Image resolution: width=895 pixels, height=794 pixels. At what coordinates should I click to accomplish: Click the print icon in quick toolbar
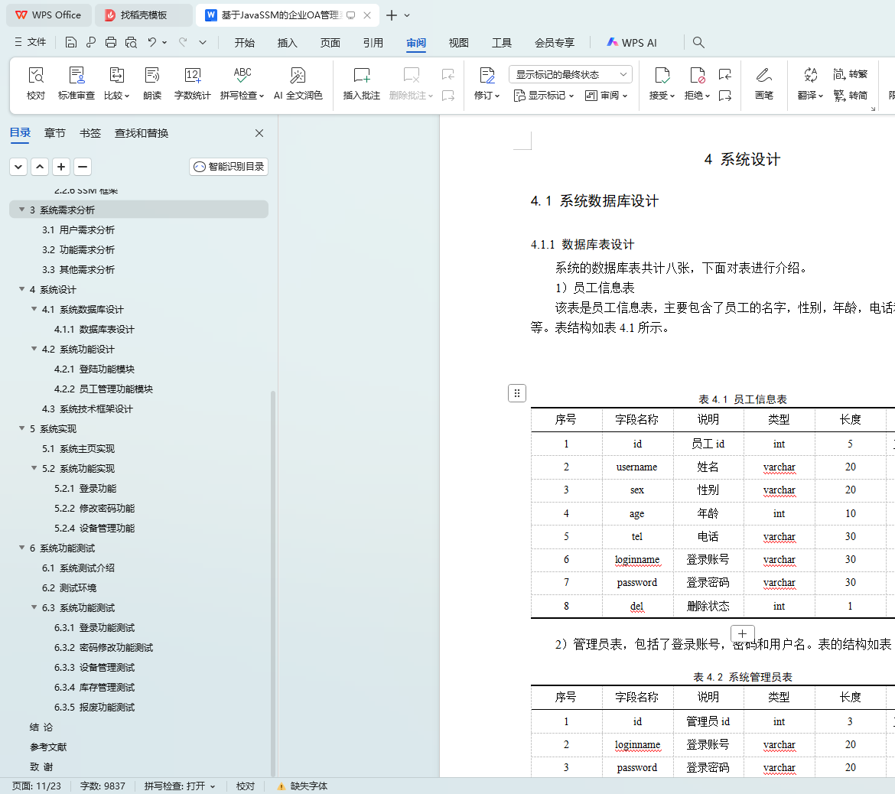tap(111, 42)
